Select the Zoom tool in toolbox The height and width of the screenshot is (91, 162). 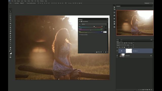point(10,50)
